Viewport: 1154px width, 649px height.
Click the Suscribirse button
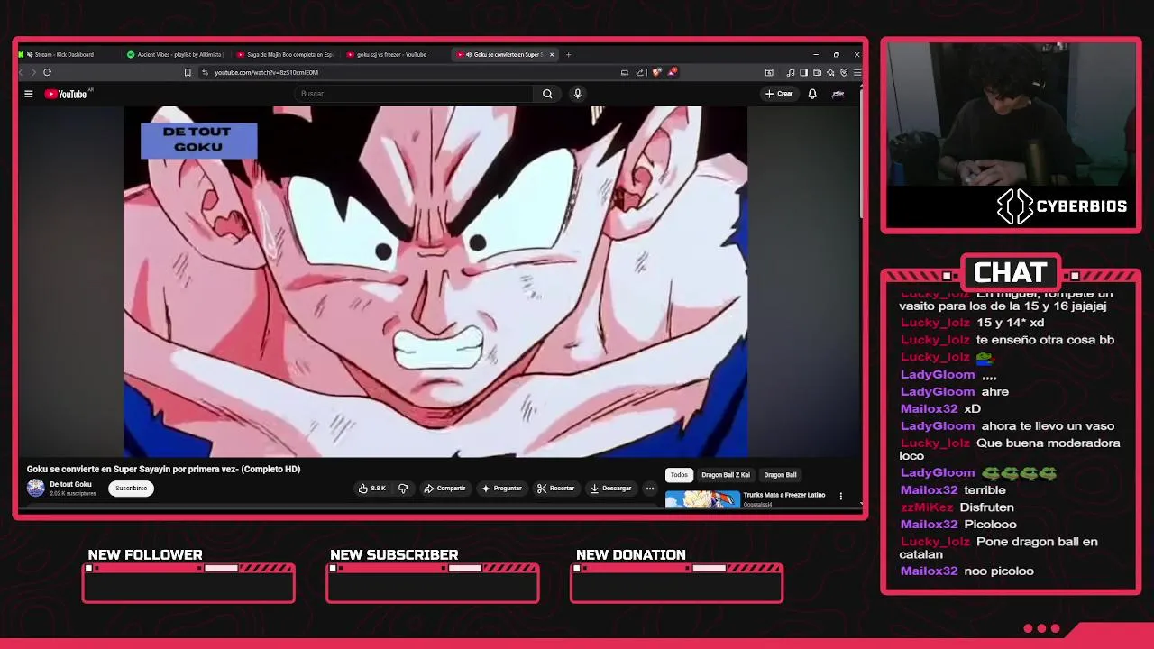[131, 489]
